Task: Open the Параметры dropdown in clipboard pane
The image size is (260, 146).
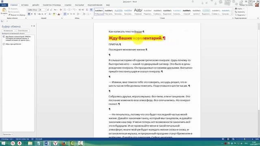Action: (x=8, y=134)
